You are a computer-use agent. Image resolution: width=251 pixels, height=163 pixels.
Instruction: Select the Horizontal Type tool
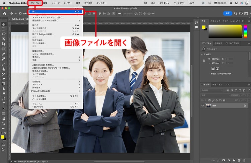(4, 104)
